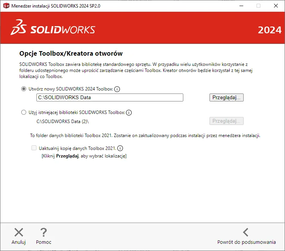
Task: Click the bold Przeglądaj hint text
Action: (x=67, y=156)
